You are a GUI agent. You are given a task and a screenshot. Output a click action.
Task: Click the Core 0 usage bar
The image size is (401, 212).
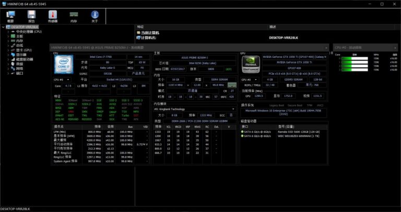pyautogui.click(x=355, y=58)
